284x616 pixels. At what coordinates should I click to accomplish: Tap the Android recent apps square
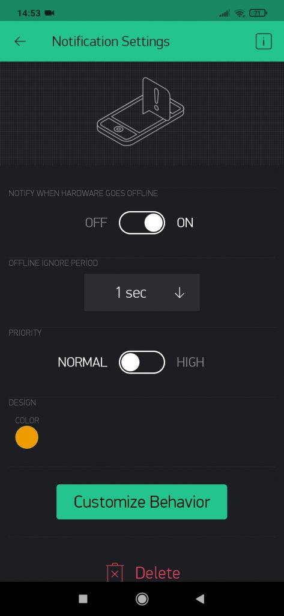click(x=83, y=599)
